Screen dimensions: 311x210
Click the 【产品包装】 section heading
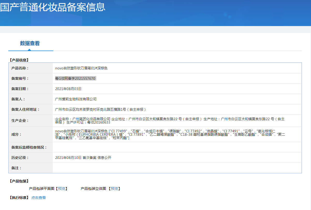[19, 181]
